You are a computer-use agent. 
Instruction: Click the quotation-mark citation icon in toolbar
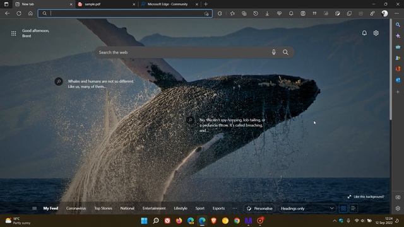click(x=314, y=13)
